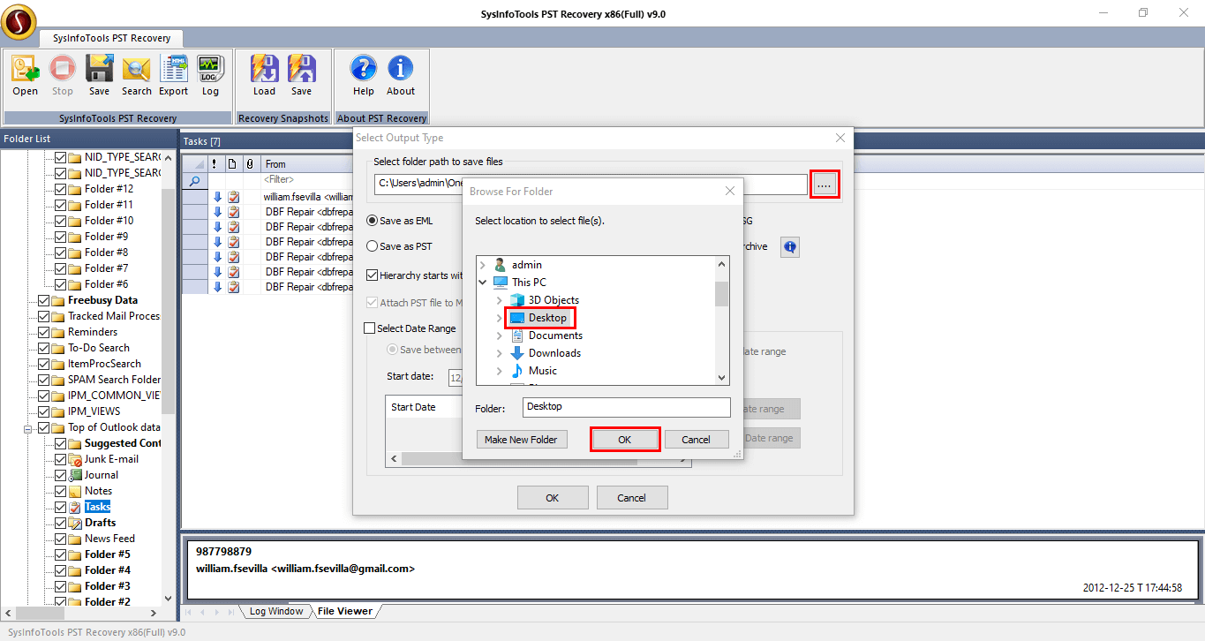Click the Browse For Folder tree scrollbar
1205x641 pixels.
722,293
